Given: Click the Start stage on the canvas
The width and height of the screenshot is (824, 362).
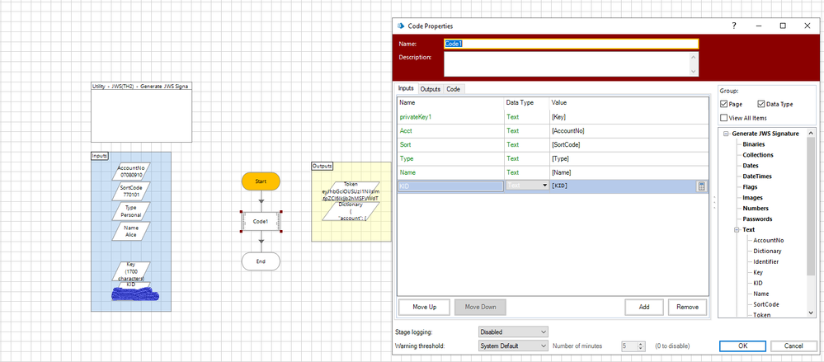Looking at the screenshot, I should pyautogui.click(x=261, y=181).
